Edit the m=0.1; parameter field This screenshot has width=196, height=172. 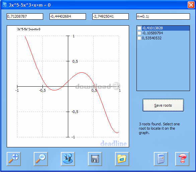pyautogui.click(x=163, y=16)
